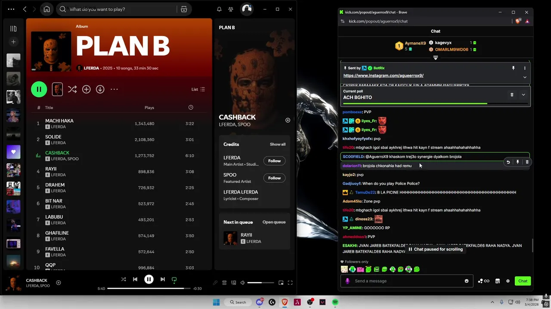Seek within the song progress bar

pyautogui.click(x=149, y=288)
